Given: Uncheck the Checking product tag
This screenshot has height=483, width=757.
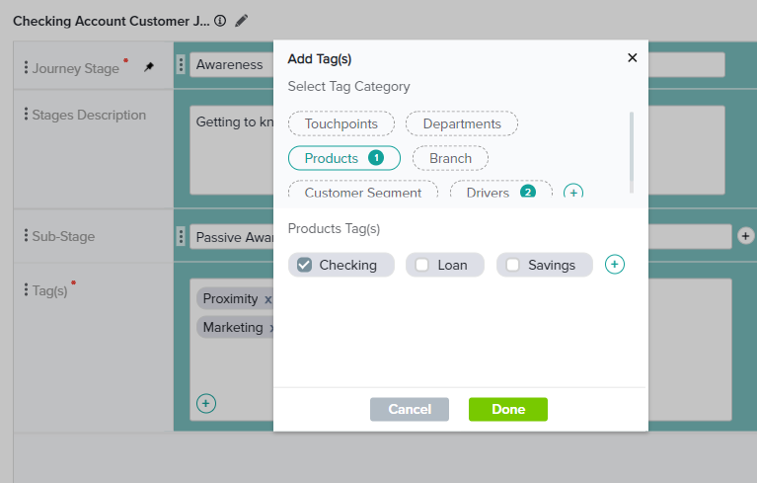Looking at the screenshot, I should tap(305, 265).
